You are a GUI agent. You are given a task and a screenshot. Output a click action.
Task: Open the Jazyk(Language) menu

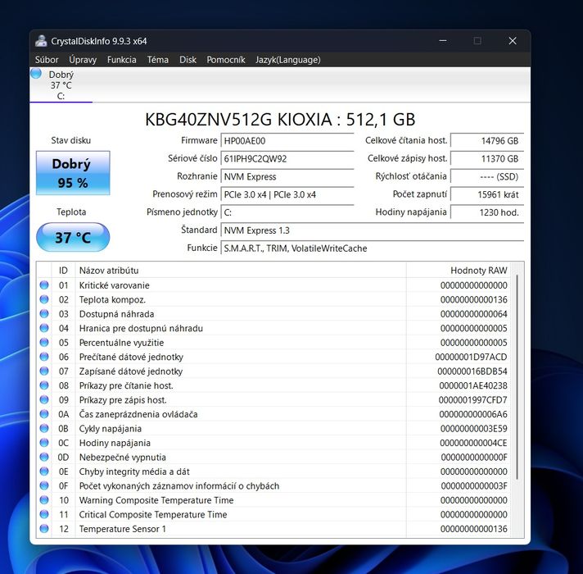(x=287, y=60)
